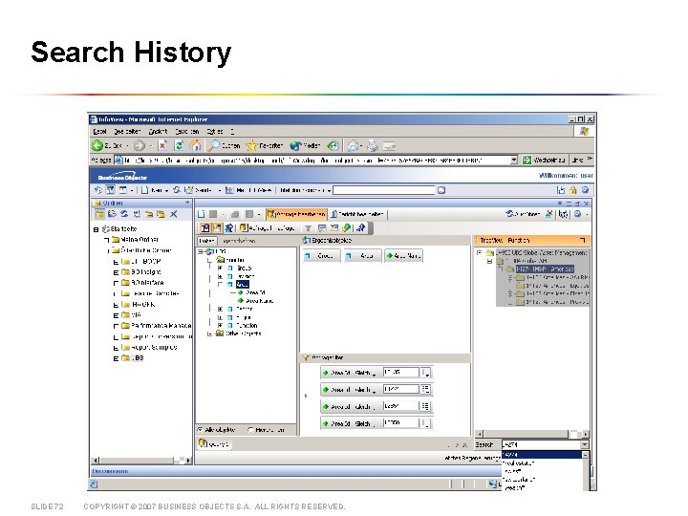
Task: Select Other Objects folder in universe tree
Action: pyautogui.click(x=243, y=333)
